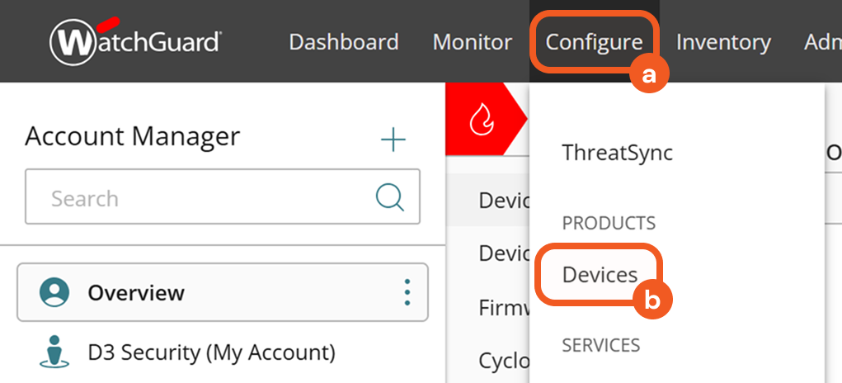Click the search magnifier icon
Image resolution: width=842 pixels, height=383 pixels.
[389, 197]
